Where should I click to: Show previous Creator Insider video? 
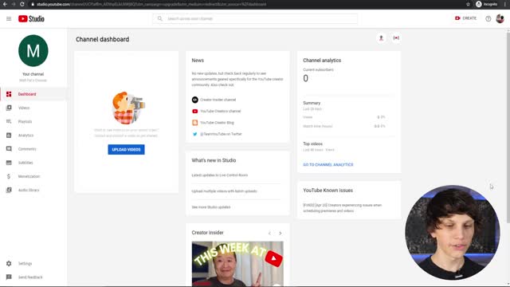point(269,233)
